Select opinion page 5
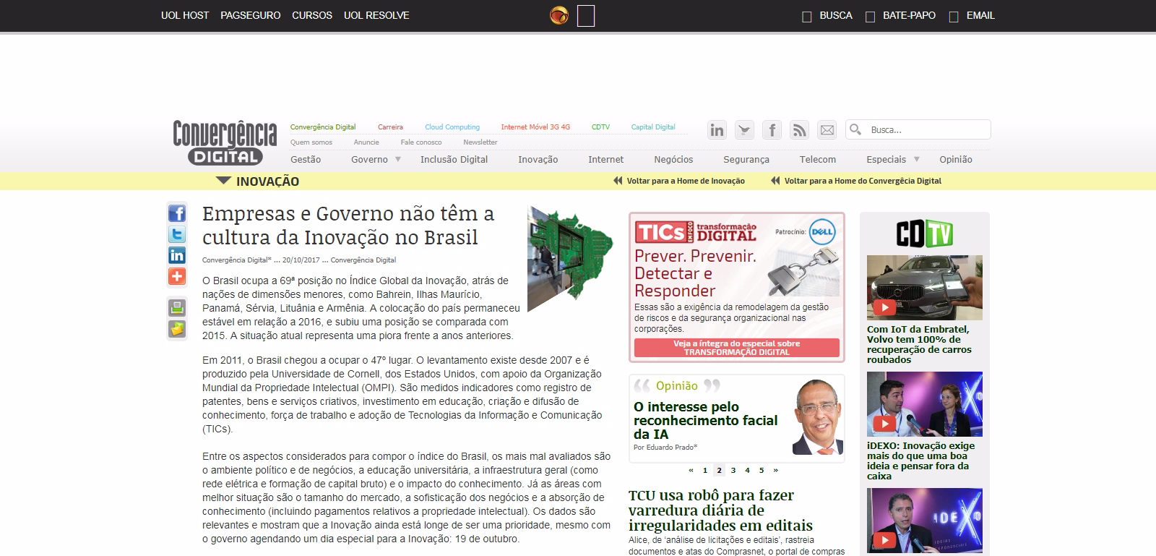This screenshot has width=1156, height=556. point(762,470)
